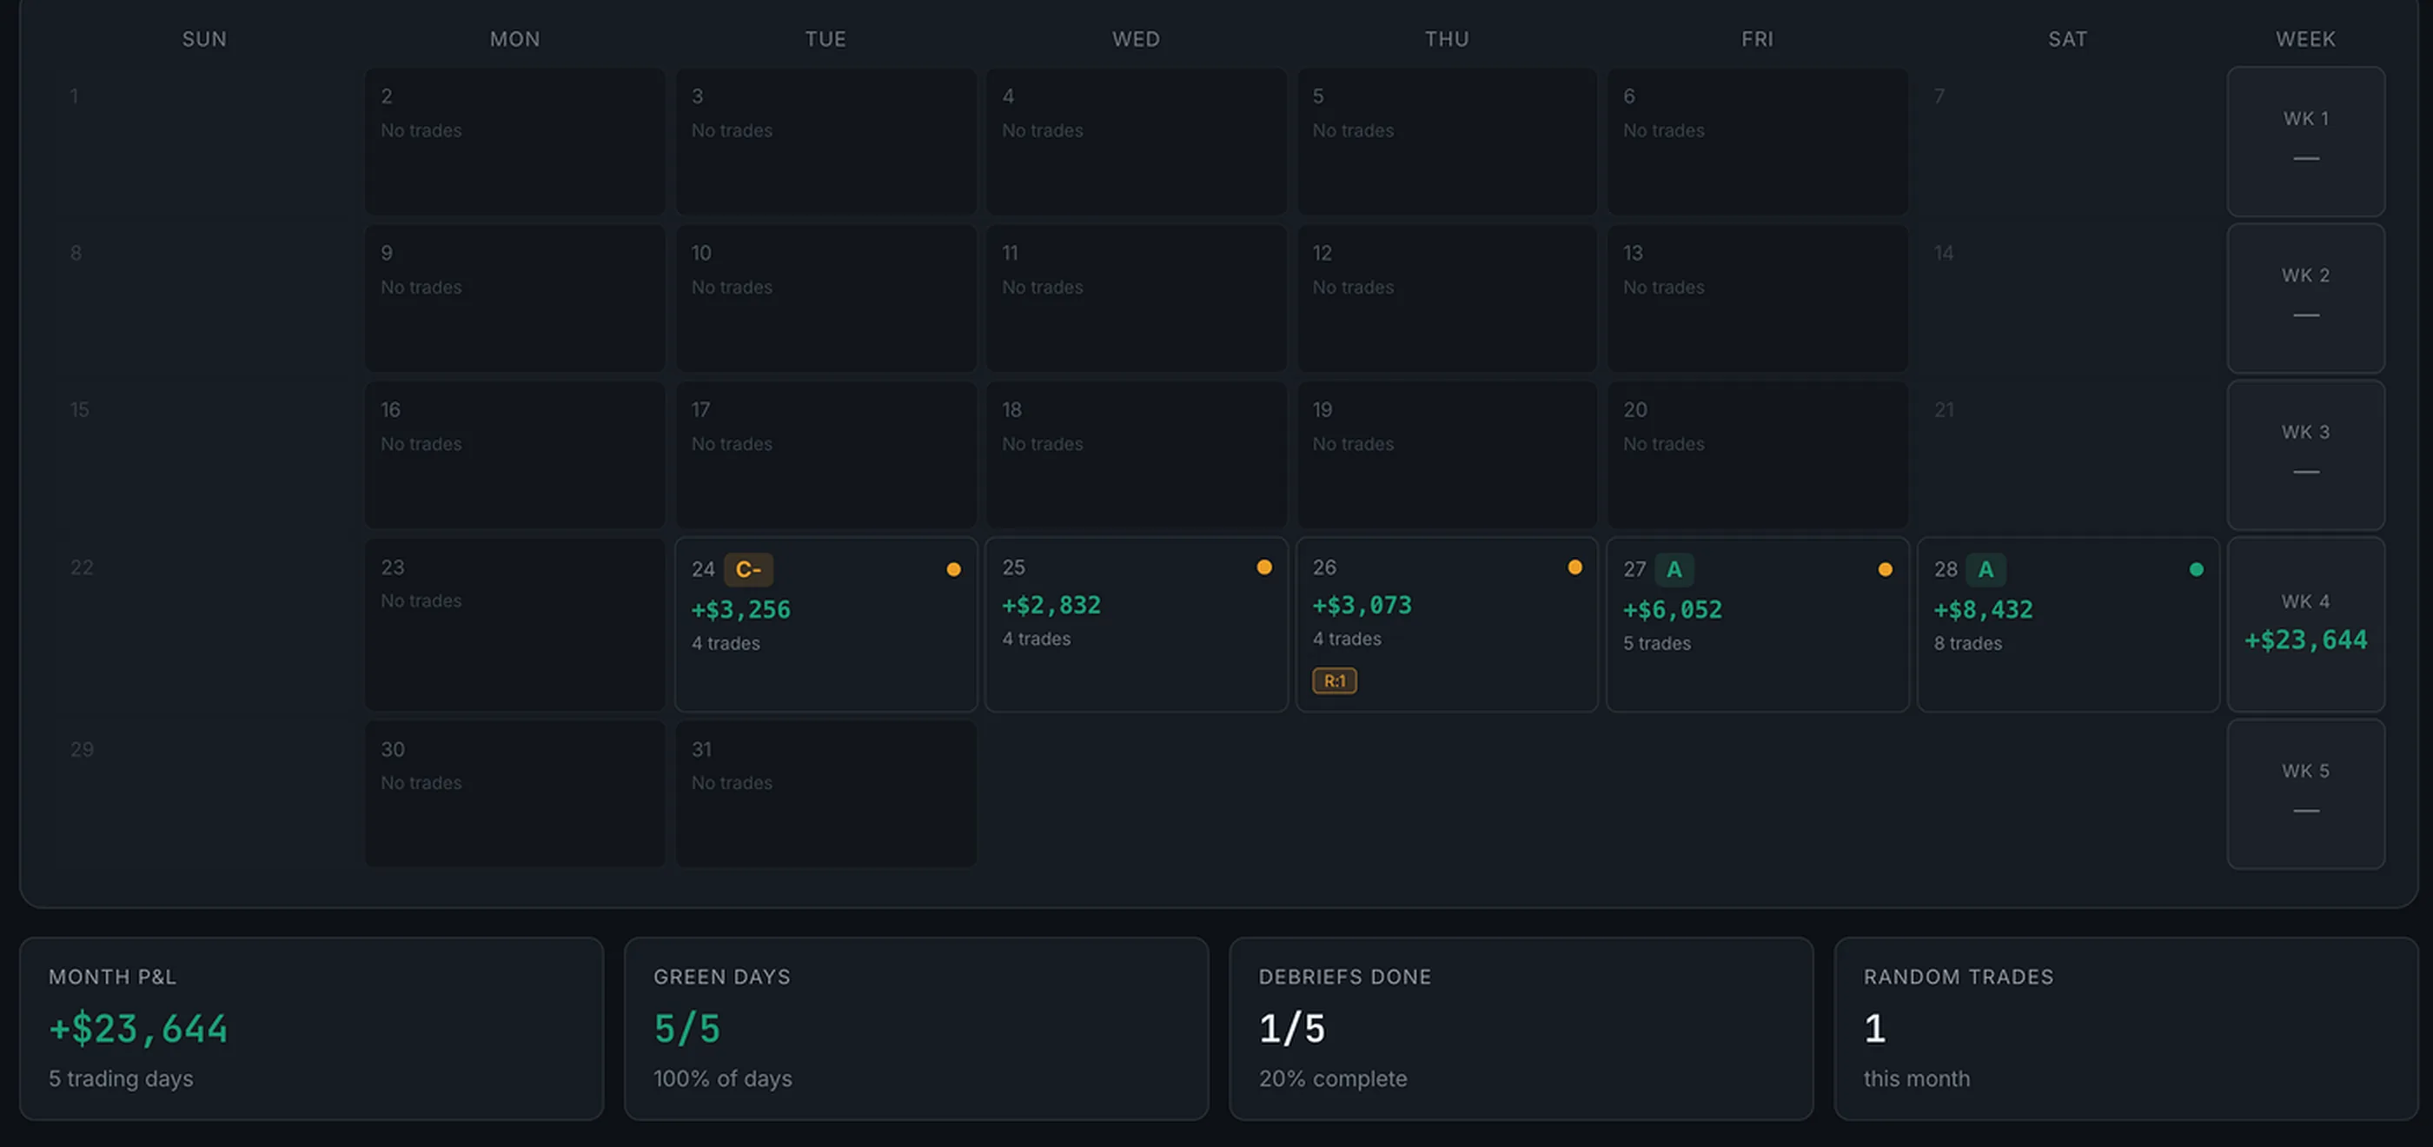Open the day 26 cell showing +$3,073

[1447, 625]
